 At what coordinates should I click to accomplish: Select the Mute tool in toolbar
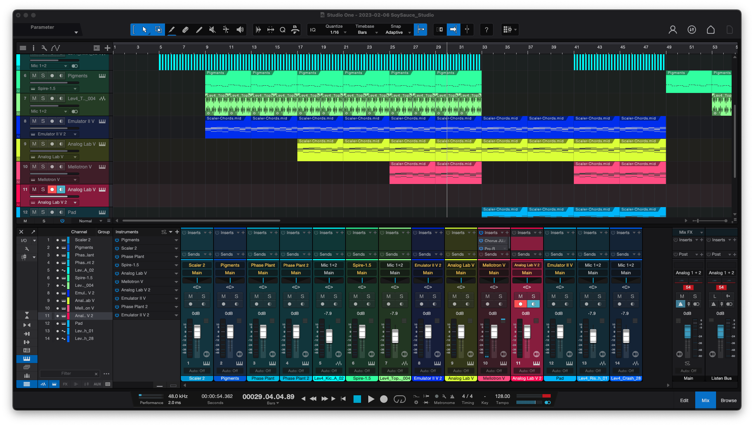pyautogui.click(x=212, y=30)
